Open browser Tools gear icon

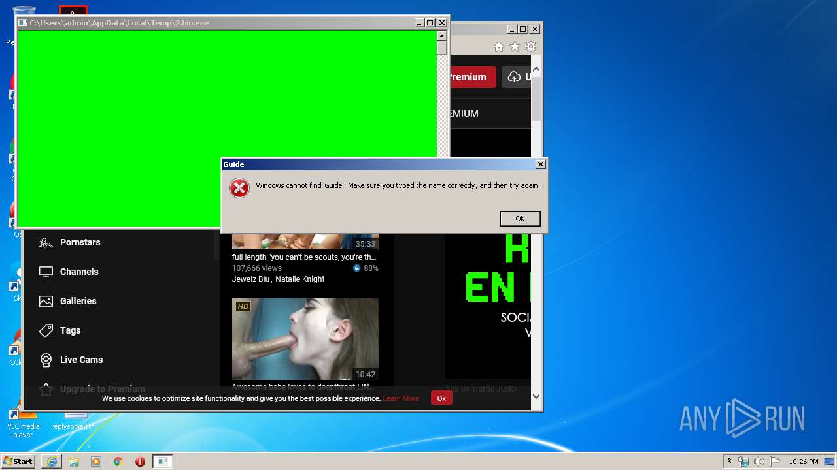(531, 47)
